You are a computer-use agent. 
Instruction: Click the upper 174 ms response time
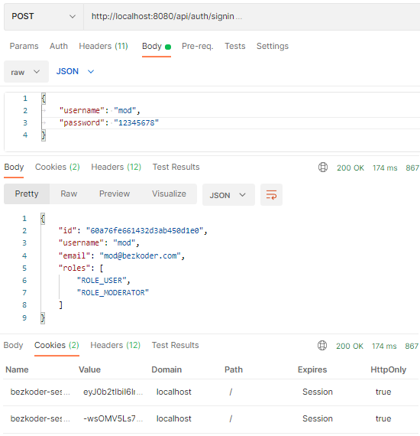[385, 168]
